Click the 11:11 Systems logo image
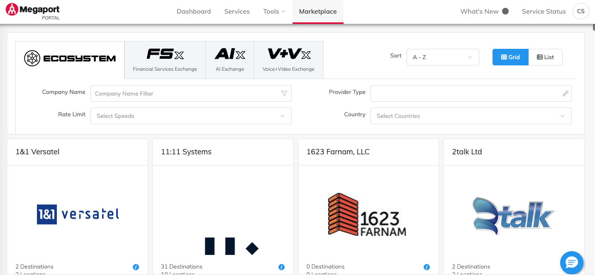The width and height of the screenshot is (595, 276). (x=232, y=246)
